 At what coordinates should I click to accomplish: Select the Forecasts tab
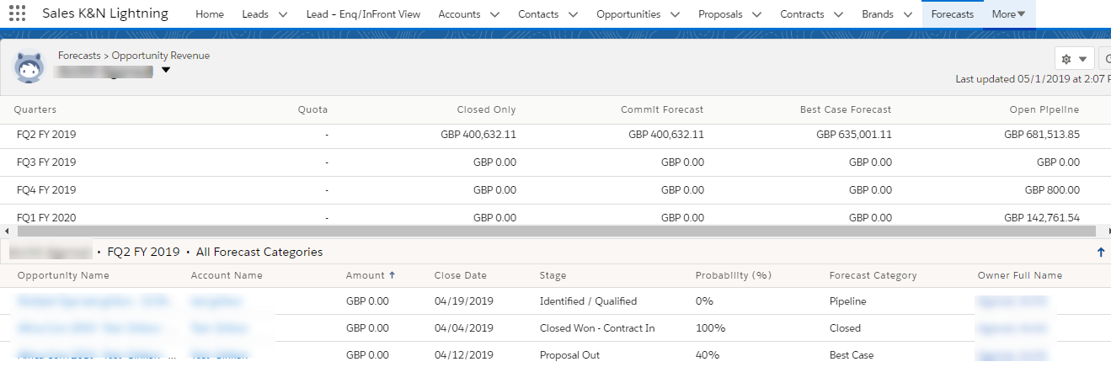(x=953, y=14)
